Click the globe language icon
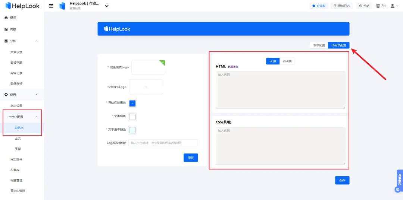 tap(378, 6)
